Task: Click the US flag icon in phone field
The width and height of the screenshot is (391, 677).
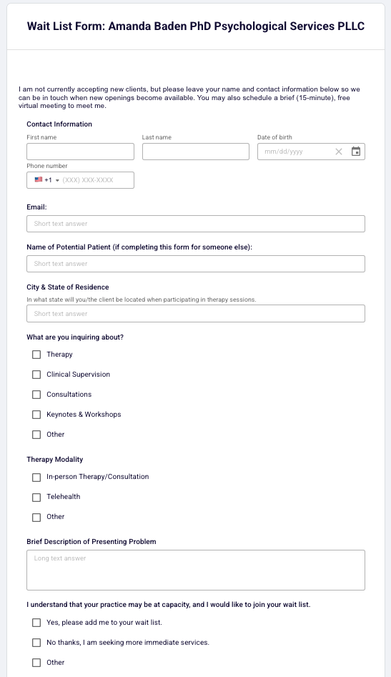Action: [x=39, y=179]
